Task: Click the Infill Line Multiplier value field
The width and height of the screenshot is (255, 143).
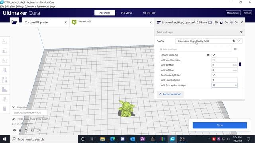Action: 224,80
